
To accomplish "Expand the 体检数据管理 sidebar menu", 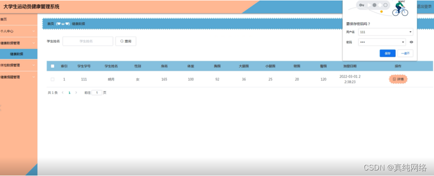I will (19, 65).
